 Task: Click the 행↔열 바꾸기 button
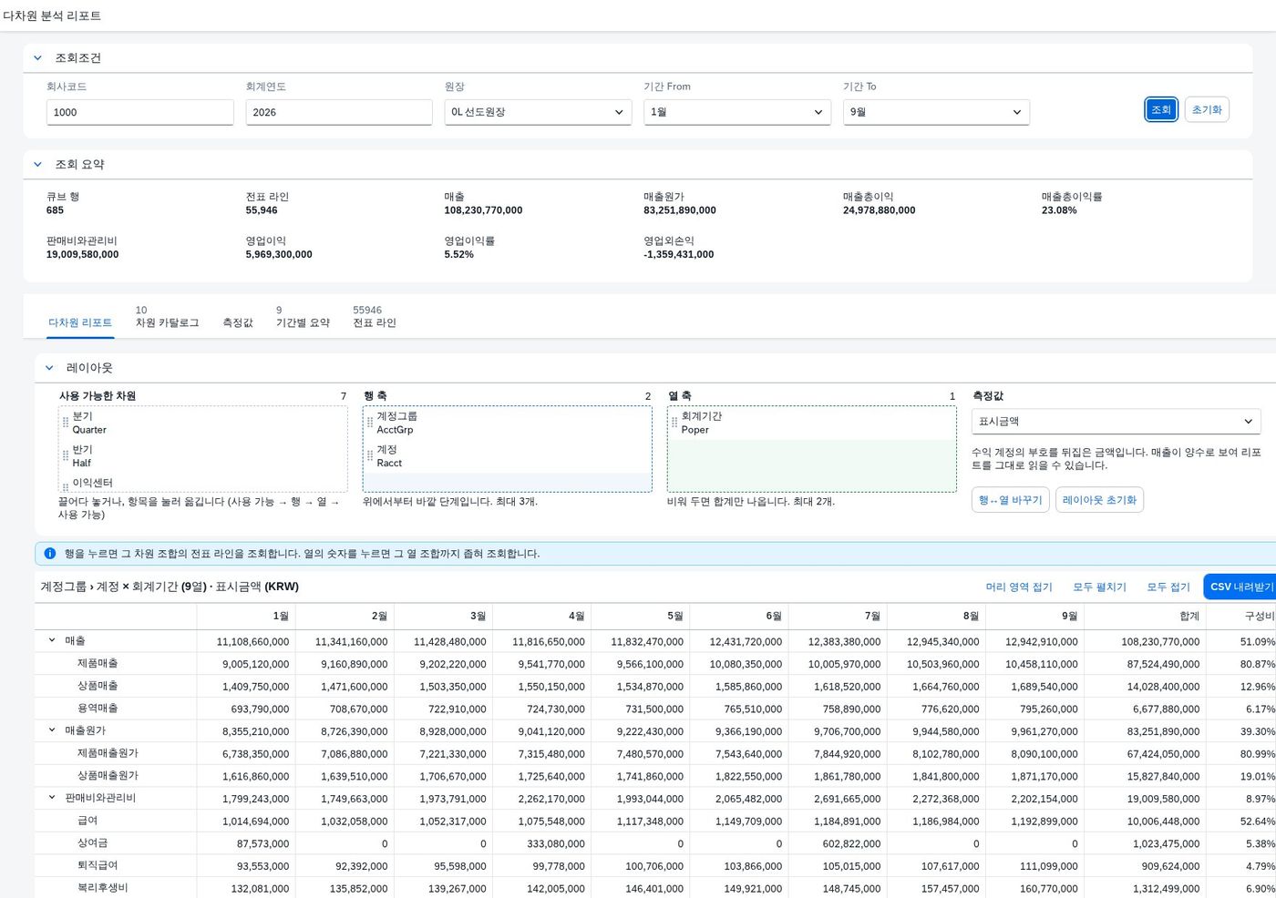[1011, 500]
